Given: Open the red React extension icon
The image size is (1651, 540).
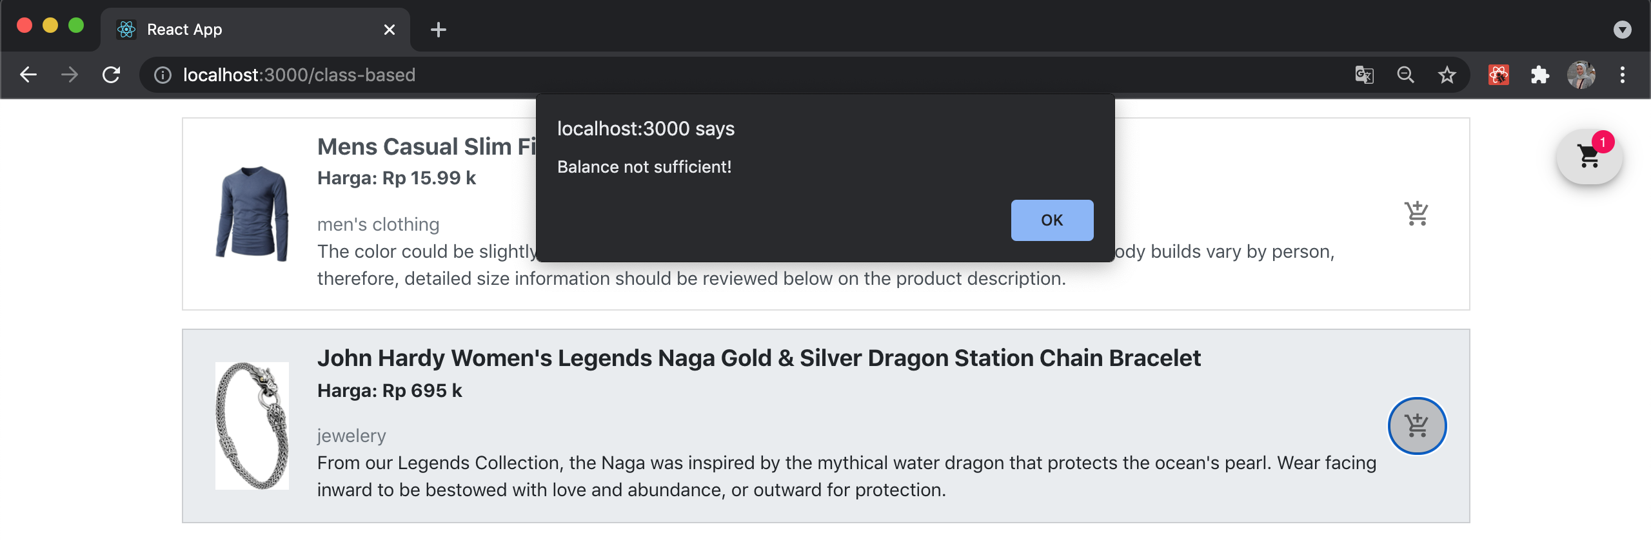Looking at the screenshot, I should (x=1498, y=75).
